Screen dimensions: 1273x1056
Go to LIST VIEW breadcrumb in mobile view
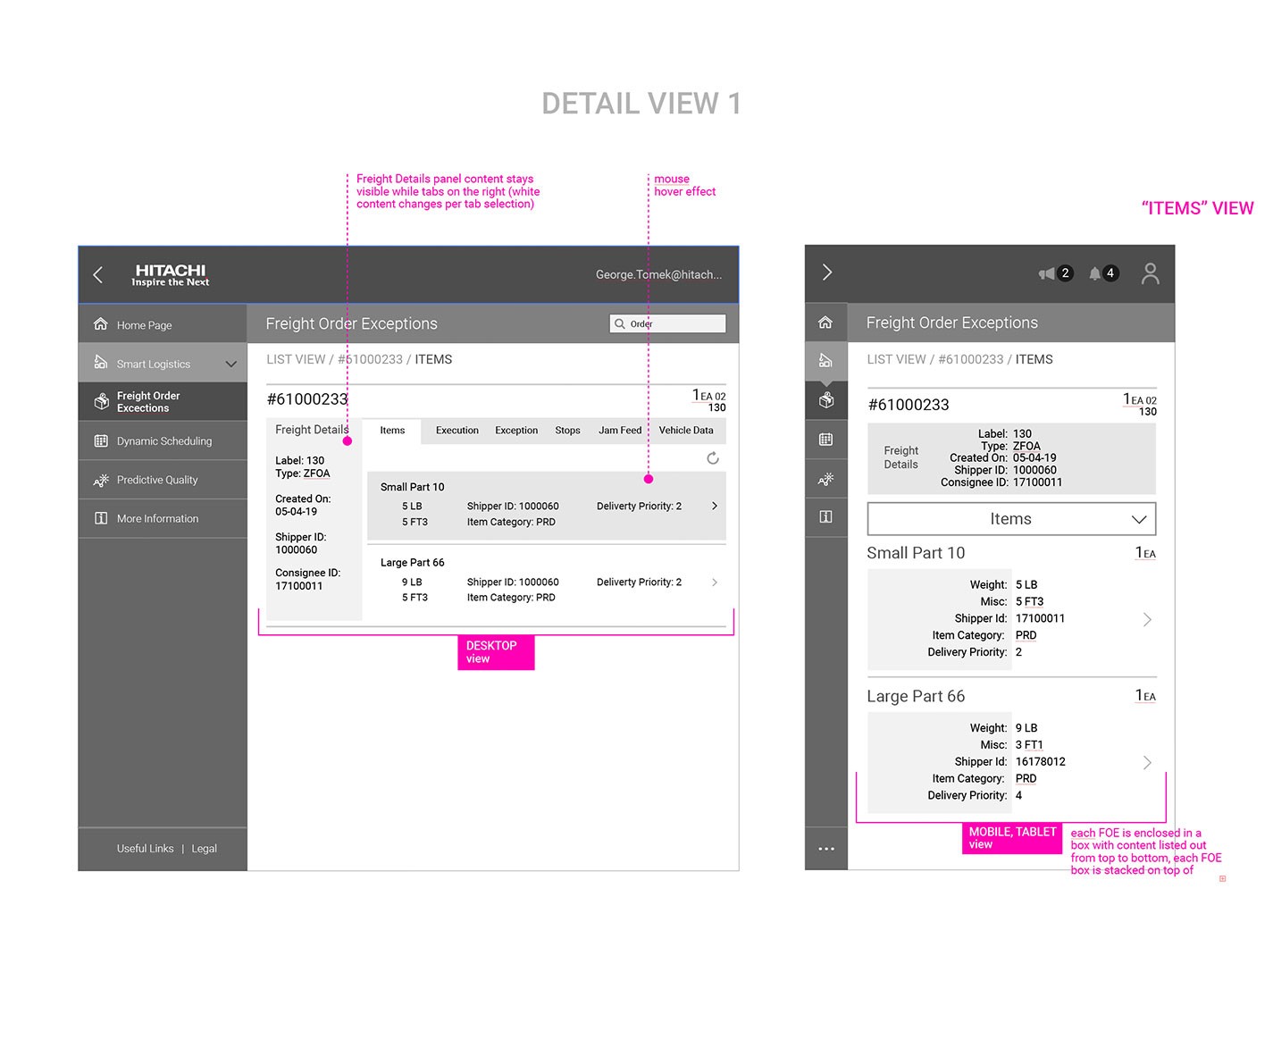[x=896, y=359]
